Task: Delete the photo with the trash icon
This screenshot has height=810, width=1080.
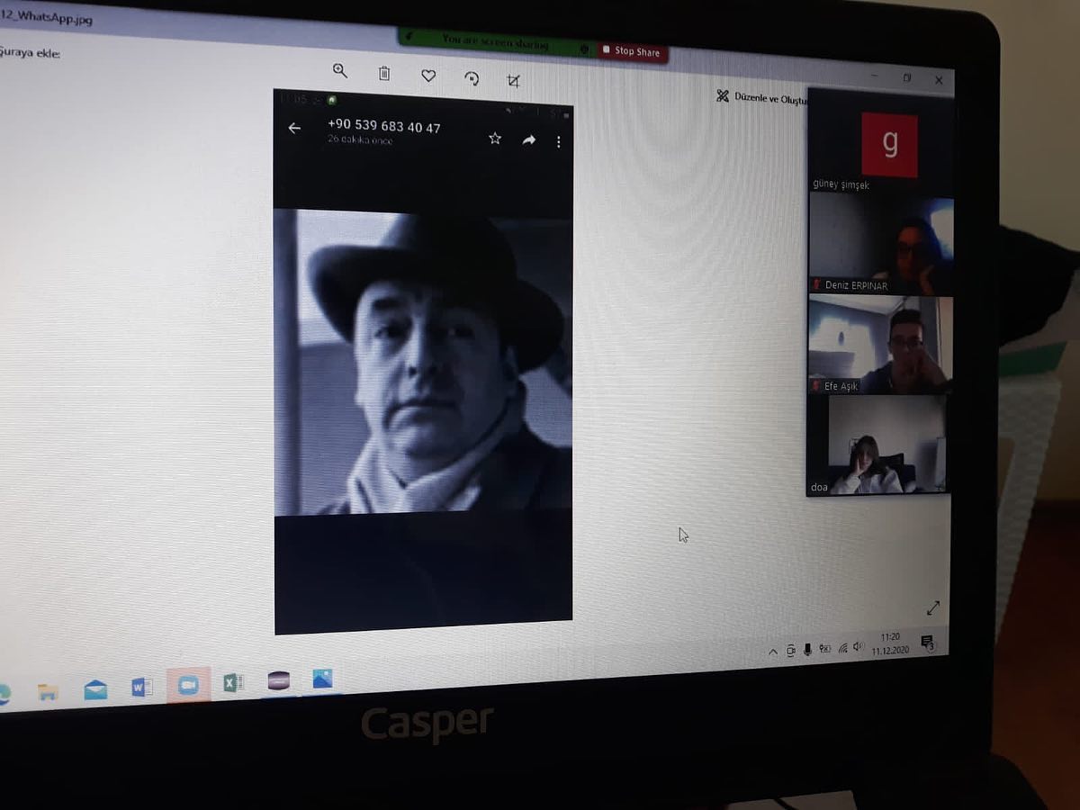Action: coord(384,74)
